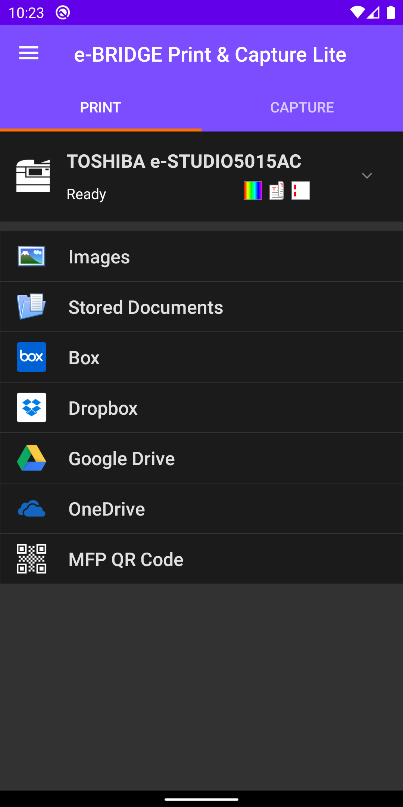Open the hamburger navigation menu
The image size is (403, 807).
point(29,53)
